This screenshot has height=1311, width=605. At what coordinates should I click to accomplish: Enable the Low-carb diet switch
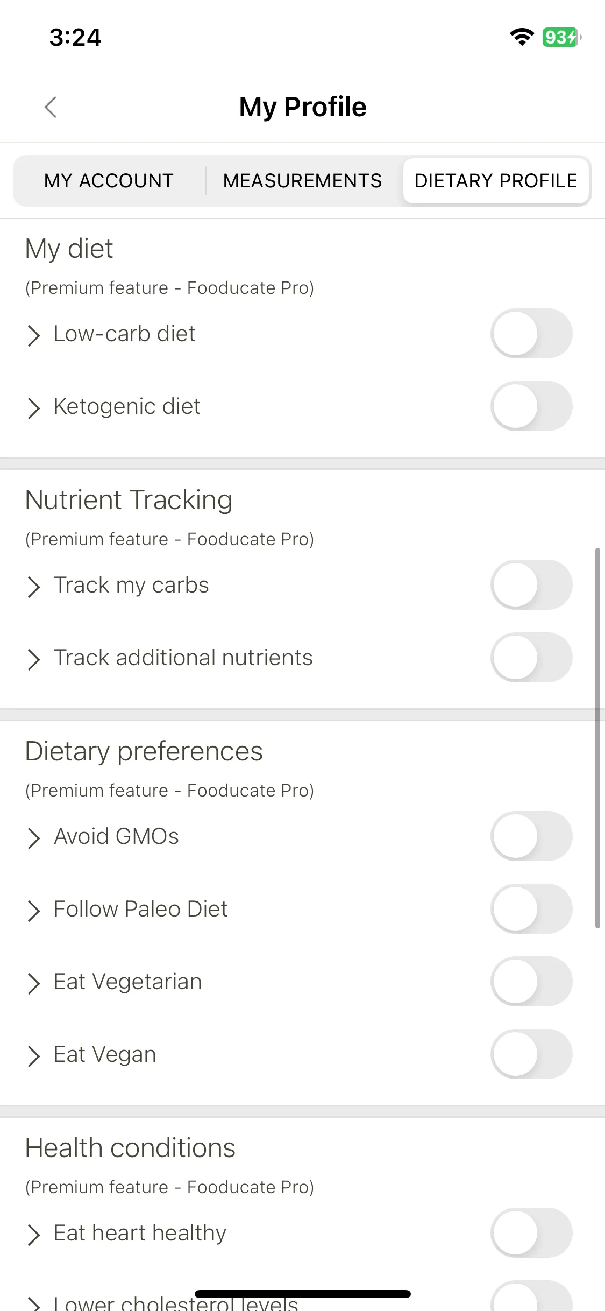click(531, 333)
